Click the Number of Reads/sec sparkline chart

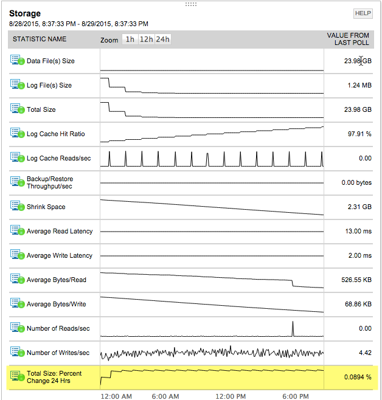pos(212,329)
